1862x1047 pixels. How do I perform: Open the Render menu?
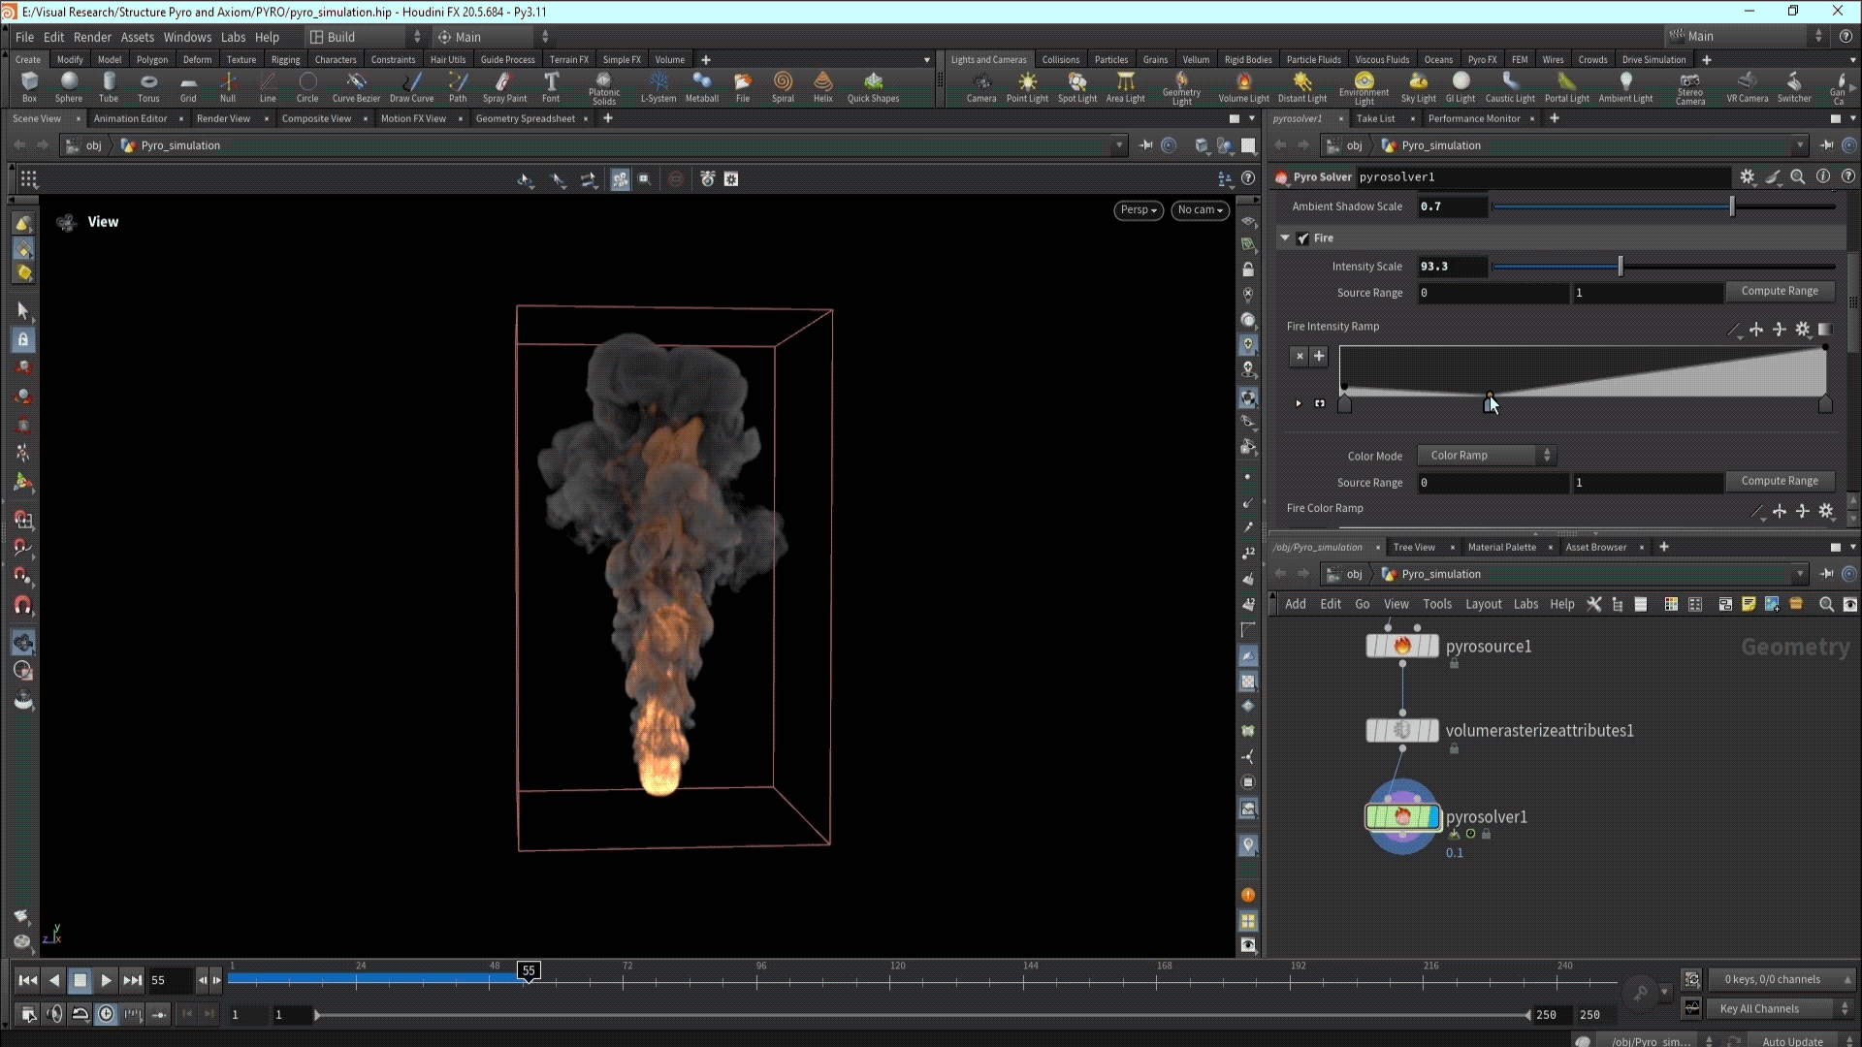92,37
